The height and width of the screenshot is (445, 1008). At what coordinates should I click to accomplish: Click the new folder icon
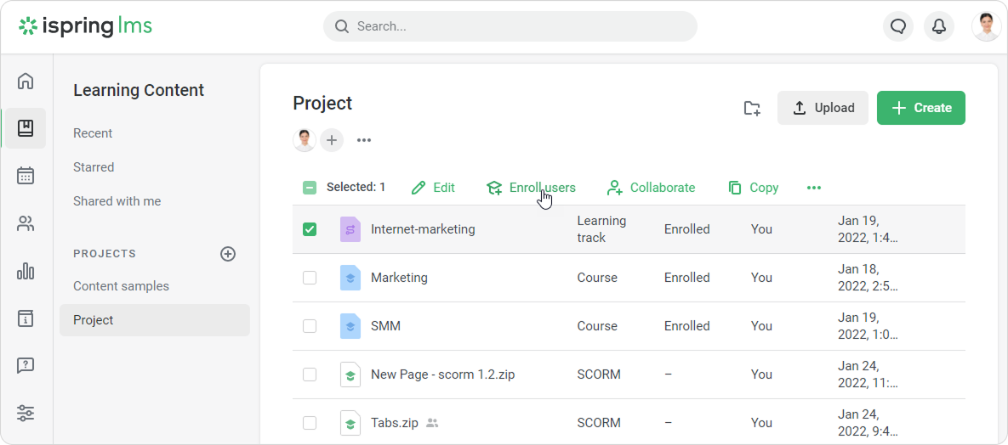(752, 108)
